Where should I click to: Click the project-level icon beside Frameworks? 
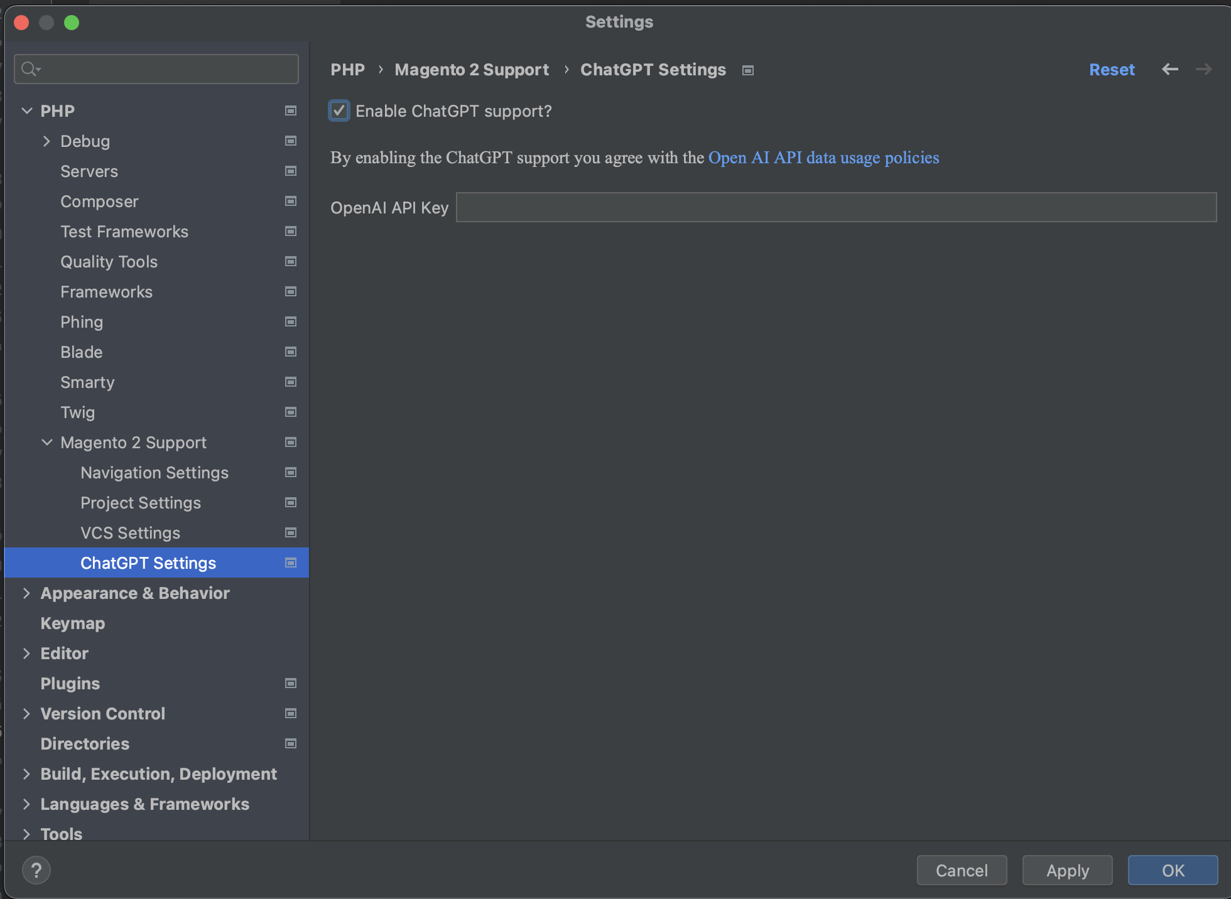click(x=291, y=291)
